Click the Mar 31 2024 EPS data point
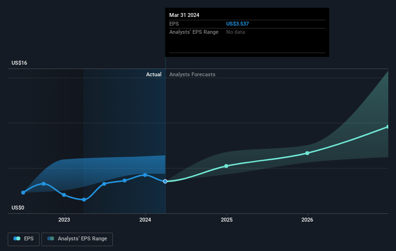 [x=165, y=181]
